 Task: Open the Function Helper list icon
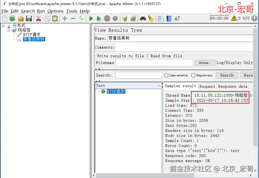click(x=161, y=18)
